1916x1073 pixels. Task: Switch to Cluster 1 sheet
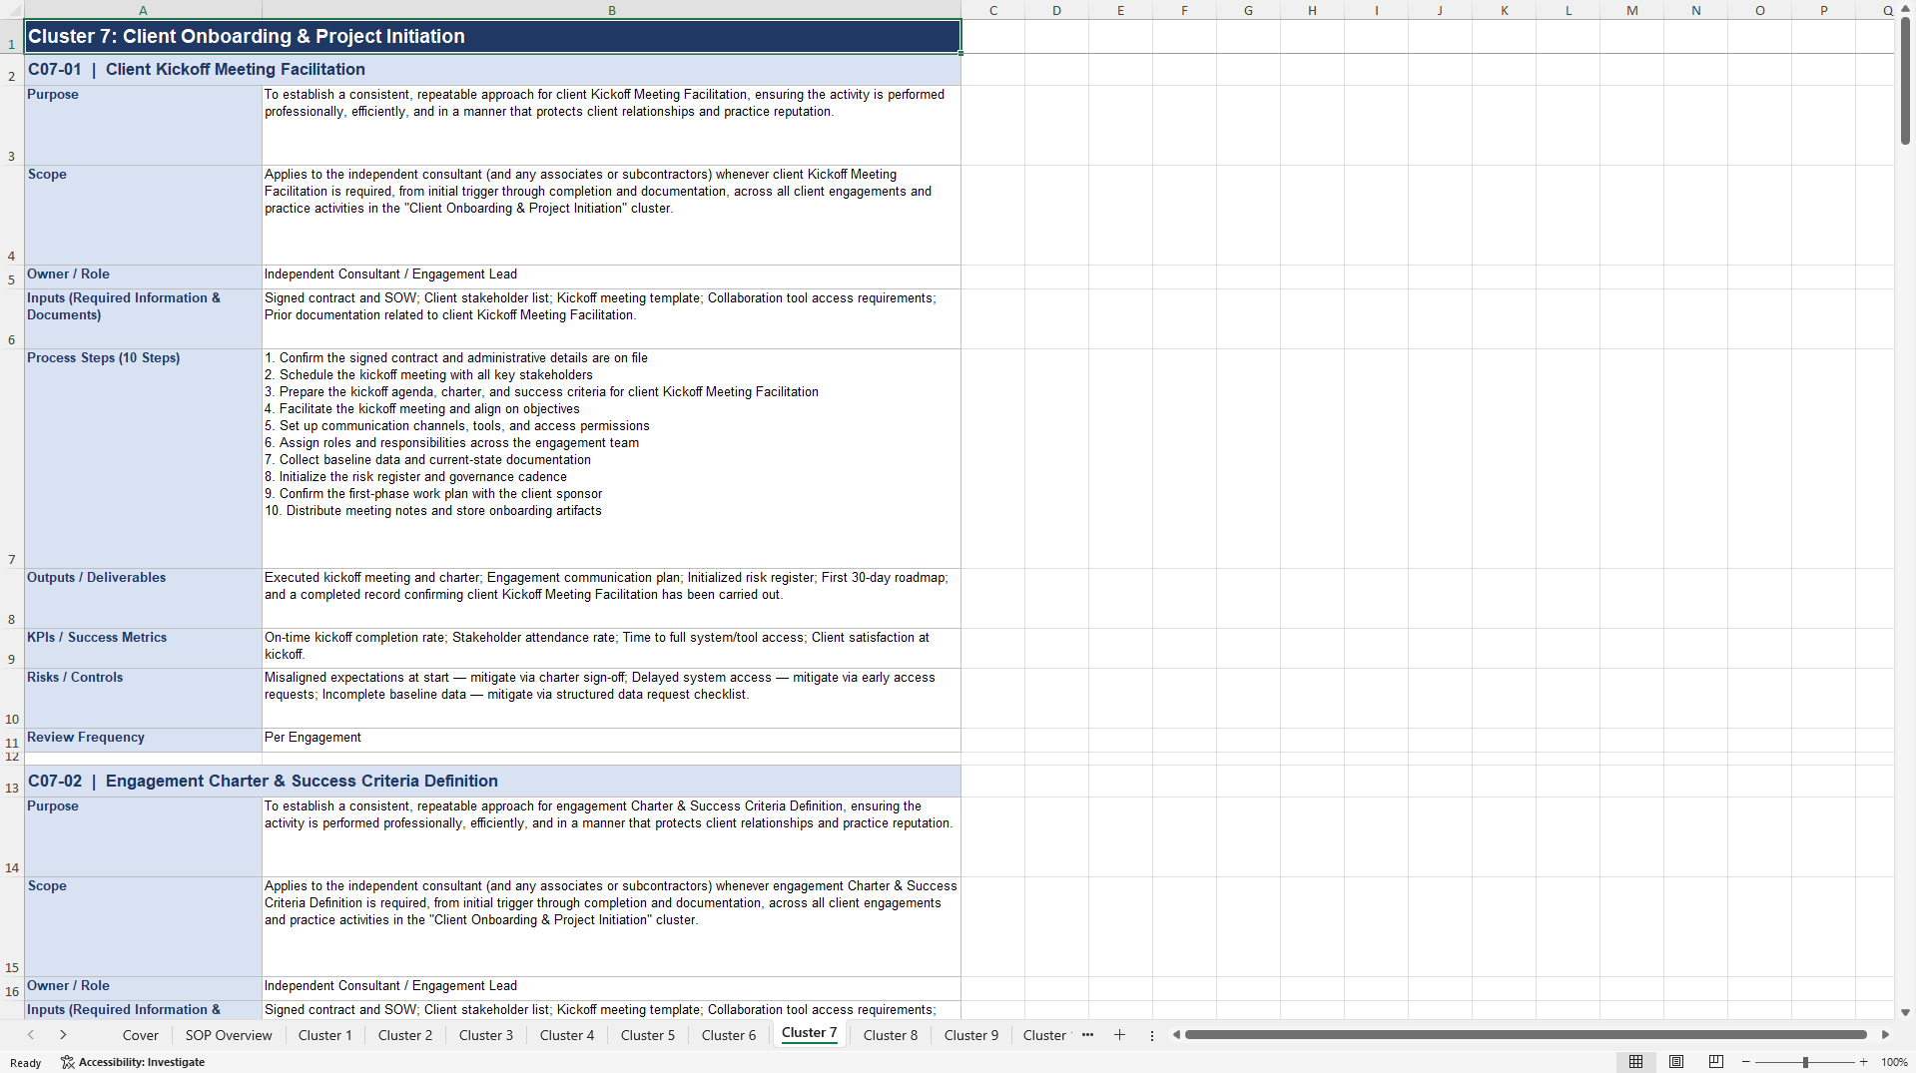[x=325, y=1035]
